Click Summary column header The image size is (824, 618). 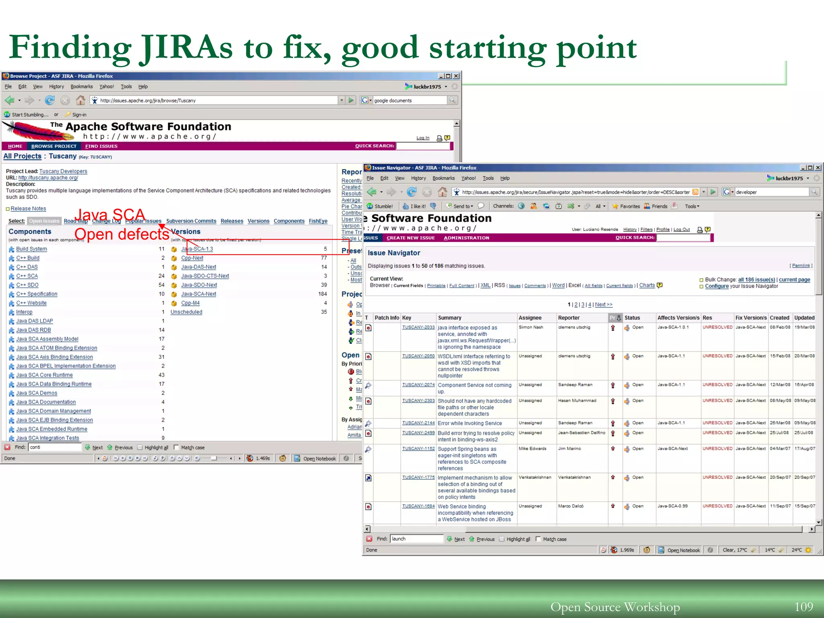[449, 318]
